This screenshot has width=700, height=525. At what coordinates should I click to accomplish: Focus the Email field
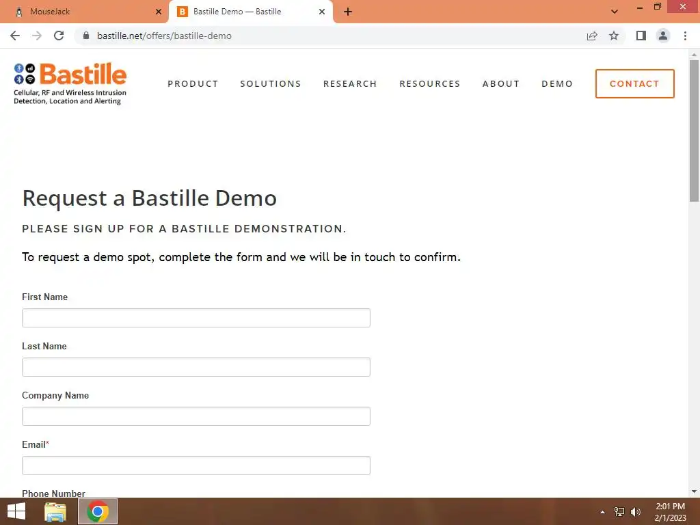click(x=196, y=465)
